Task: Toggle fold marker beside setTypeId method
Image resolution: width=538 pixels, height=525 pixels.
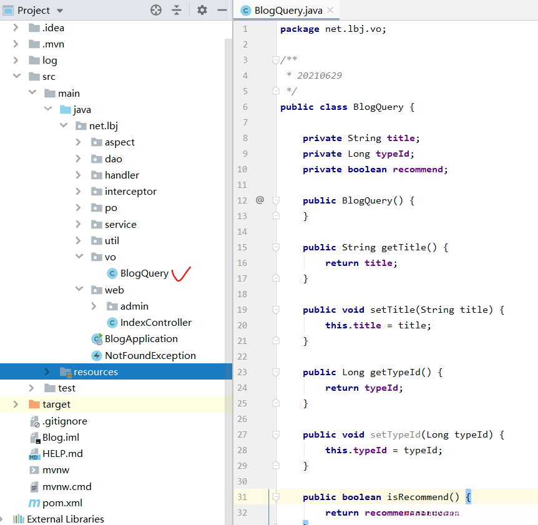Action: point(276,434)
